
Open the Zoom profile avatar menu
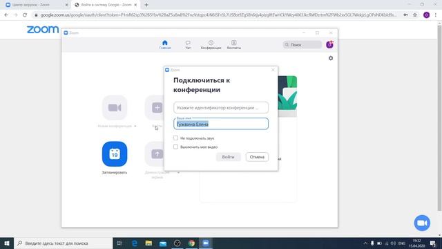point(329,44)
